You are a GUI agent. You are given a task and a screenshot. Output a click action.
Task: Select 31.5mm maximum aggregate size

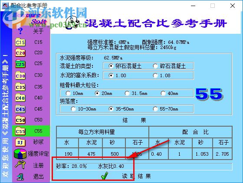tap(127, 93)
